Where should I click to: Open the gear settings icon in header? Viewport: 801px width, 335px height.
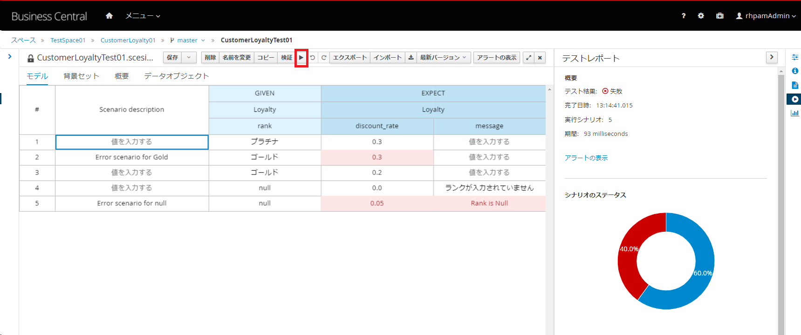701,16
